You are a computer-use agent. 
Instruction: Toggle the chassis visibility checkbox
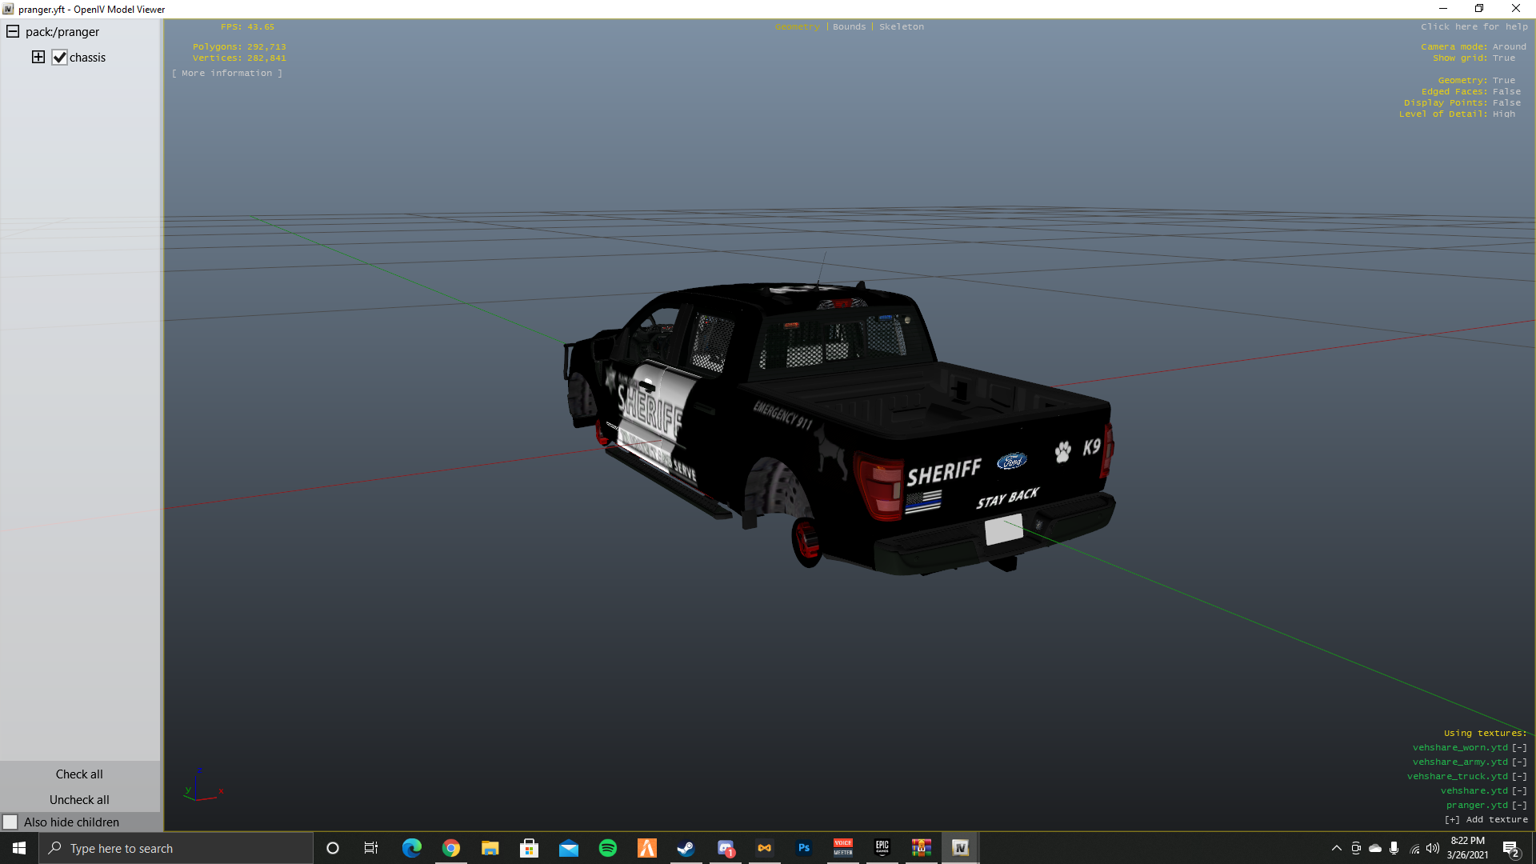tap(59, 58)
